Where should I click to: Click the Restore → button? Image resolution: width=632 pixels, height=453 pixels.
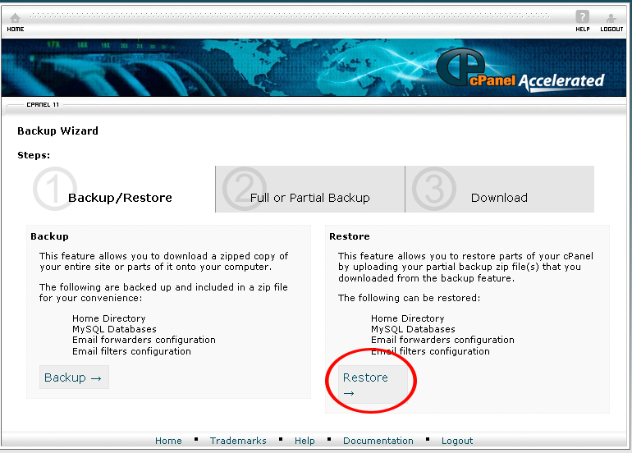point(373,384)
